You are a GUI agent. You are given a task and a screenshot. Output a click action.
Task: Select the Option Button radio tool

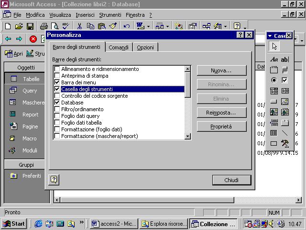point(274,80)
